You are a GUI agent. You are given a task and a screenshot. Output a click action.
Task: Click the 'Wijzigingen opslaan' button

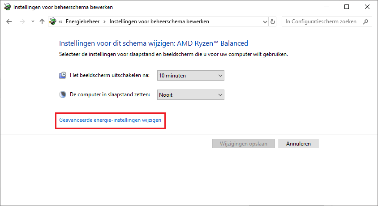click(x=244, y=144)
